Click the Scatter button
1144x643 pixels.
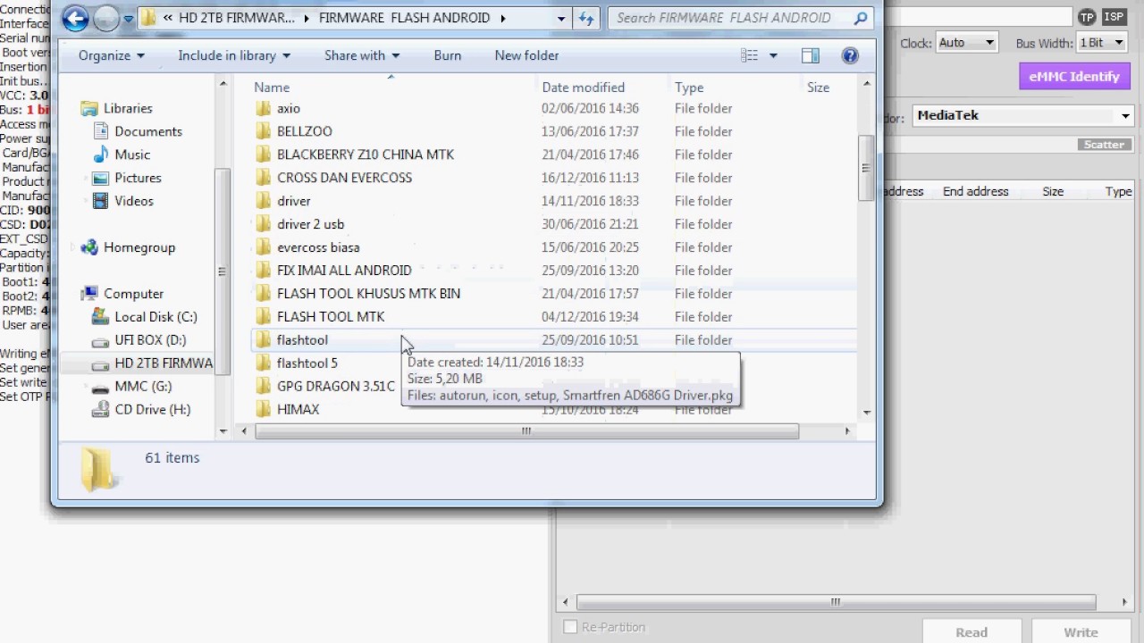pos(1104,145)
